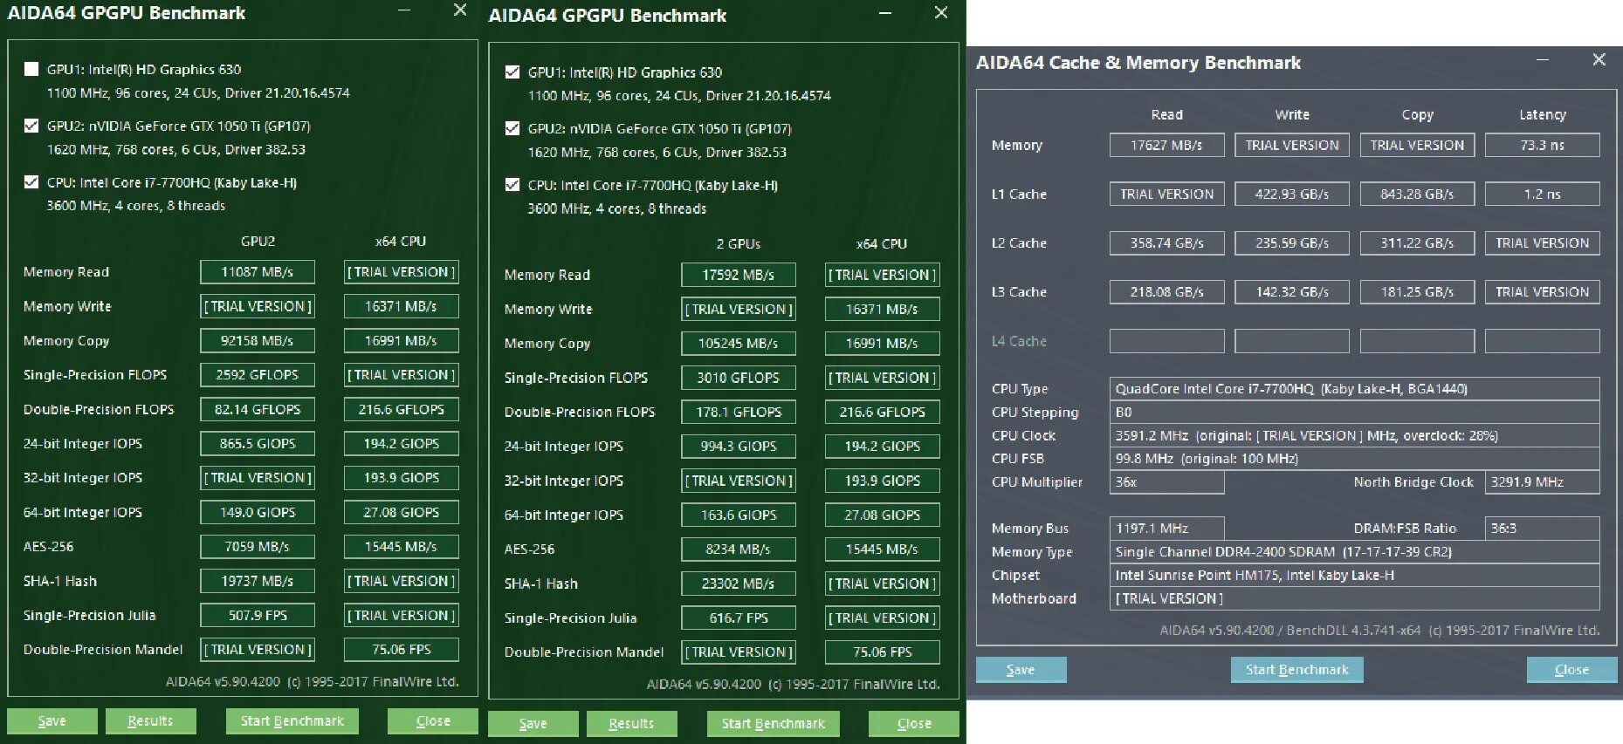
Task: Uncheck GPU2 GeForce GTX 1050 Ti in left window
Action: pyautogui.click(x=32, y=126)
